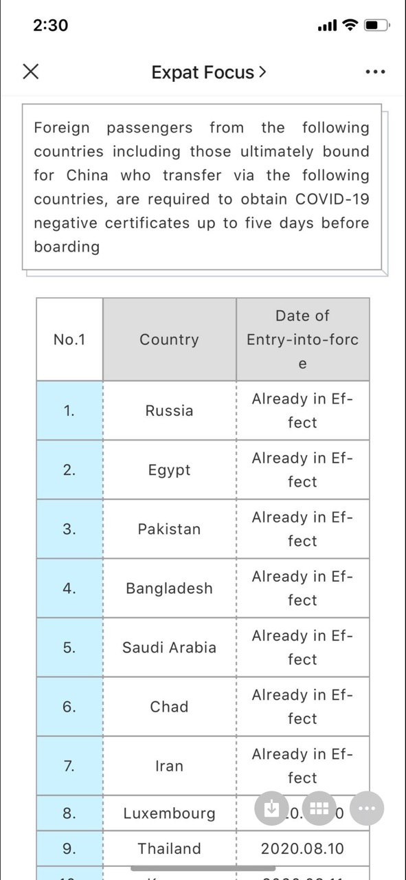The height and width of the screenshot is (880, 406).
Task: Open the Expat Focus account page
Action: click(203, 72)
